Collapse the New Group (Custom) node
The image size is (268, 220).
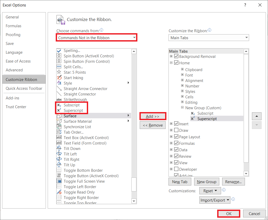pos(182,107)
